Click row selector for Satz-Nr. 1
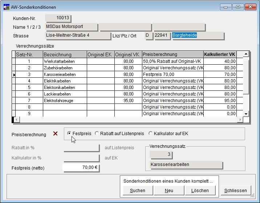The width and height of the screenshot is (260, 203). tap(13, 61)
